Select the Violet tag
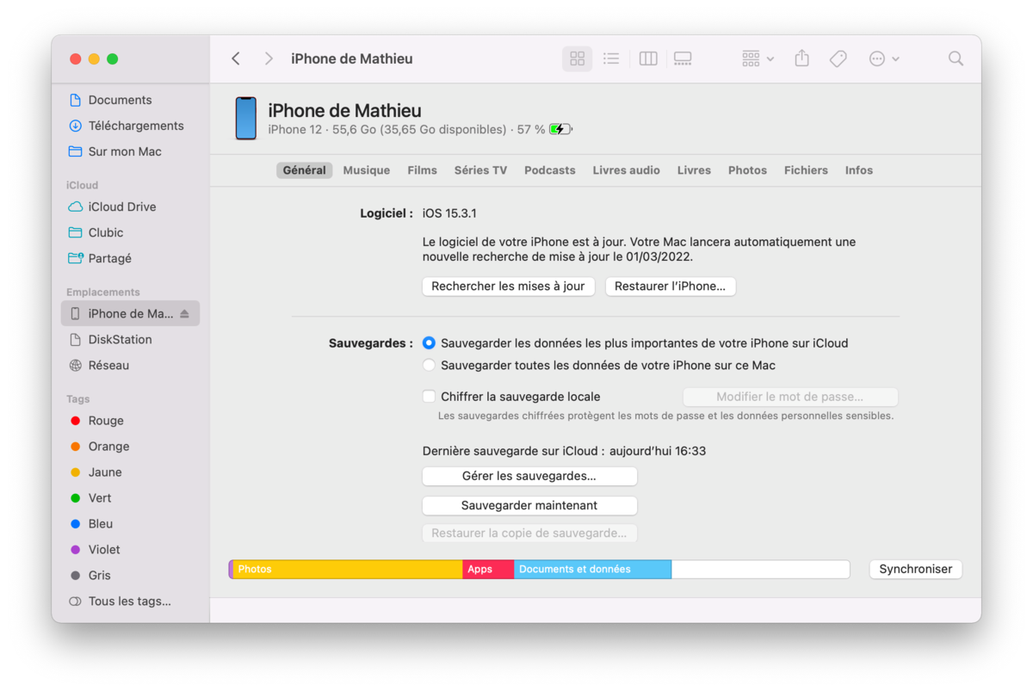 click(x=104, y=550)
